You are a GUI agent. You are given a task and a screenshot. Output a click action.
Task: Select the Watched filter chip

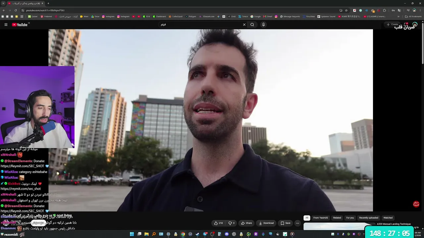388,218
